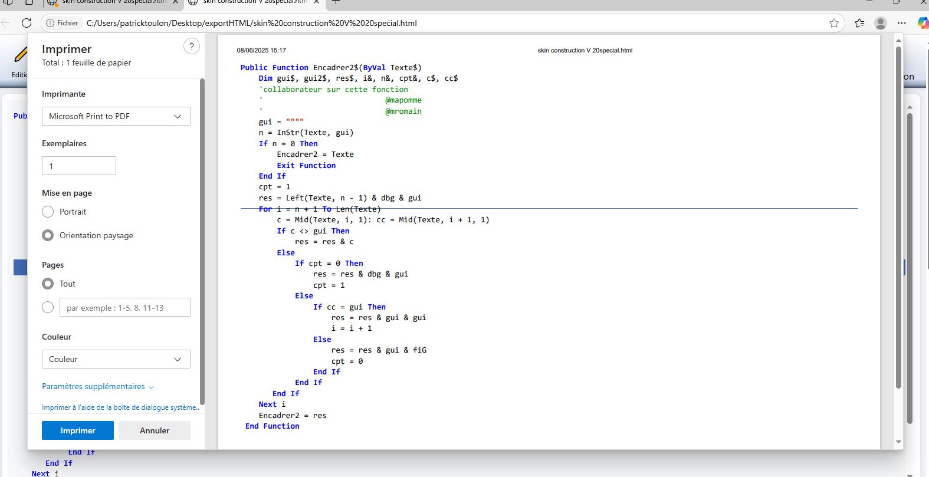Screen dimensions: 929x477
Task: Click the Imprimer button
Action: (78, 430)
